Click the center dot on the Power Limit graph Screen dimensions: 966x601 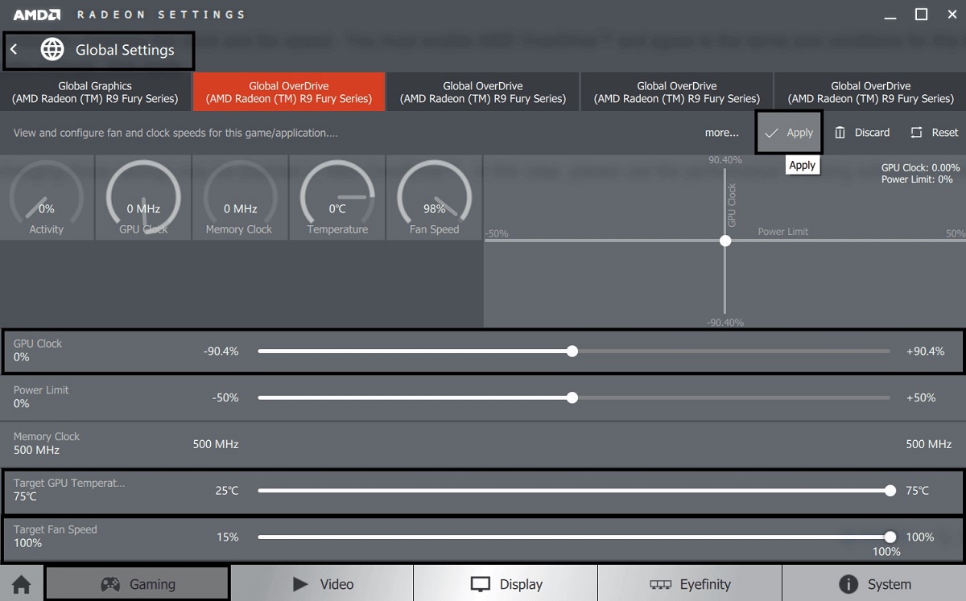pyautogui.click(x=725, y=241)
